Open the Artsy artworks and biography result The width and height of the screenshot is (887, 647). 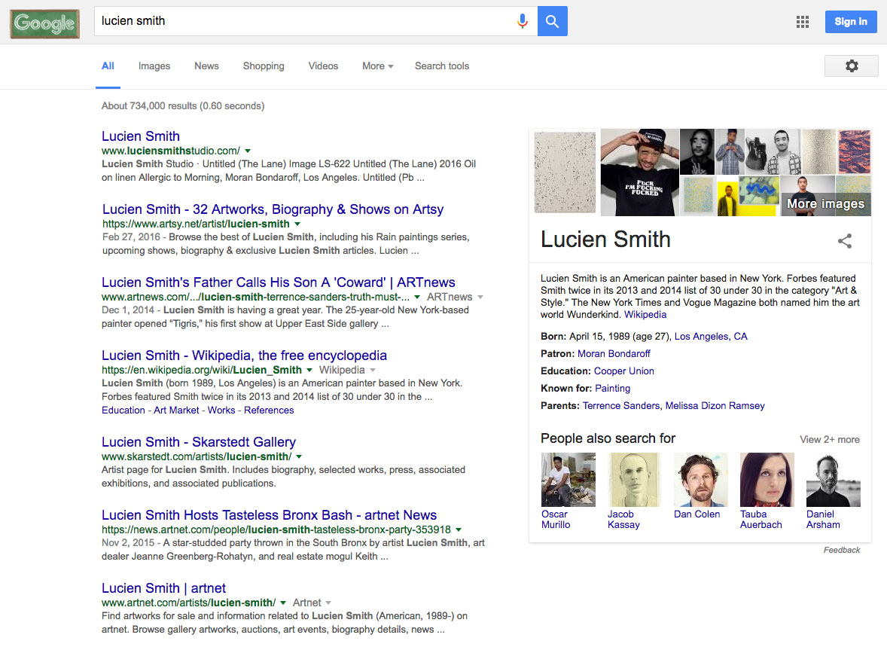(x=273, y=209)
